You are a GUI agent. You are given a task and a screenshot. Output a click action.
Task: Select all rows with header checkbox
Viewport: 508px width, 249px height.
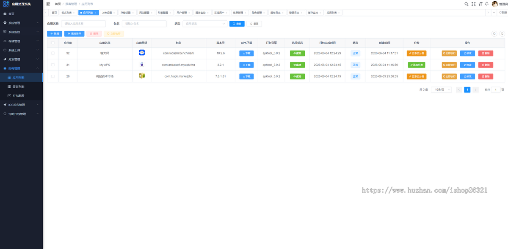tap(53, 43)
